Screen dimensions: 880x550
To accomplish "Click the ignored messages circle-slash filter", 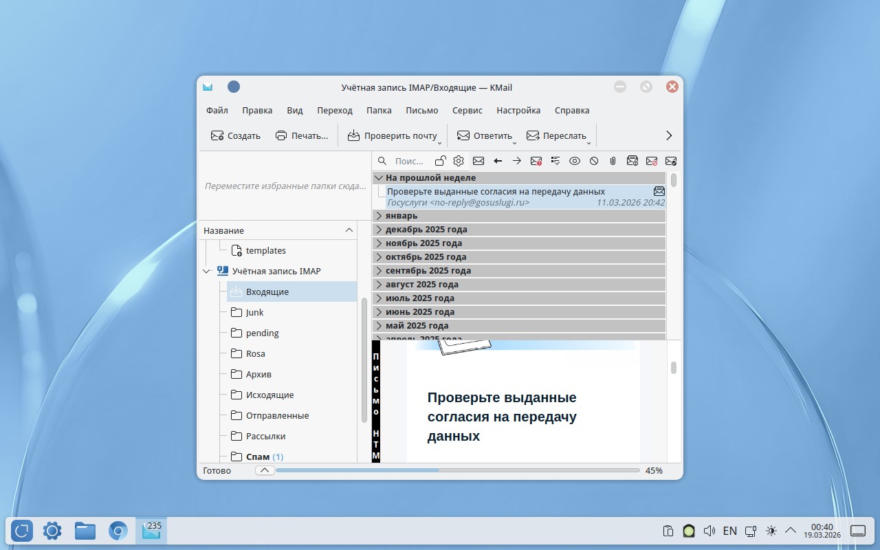I will click(594, 161).
